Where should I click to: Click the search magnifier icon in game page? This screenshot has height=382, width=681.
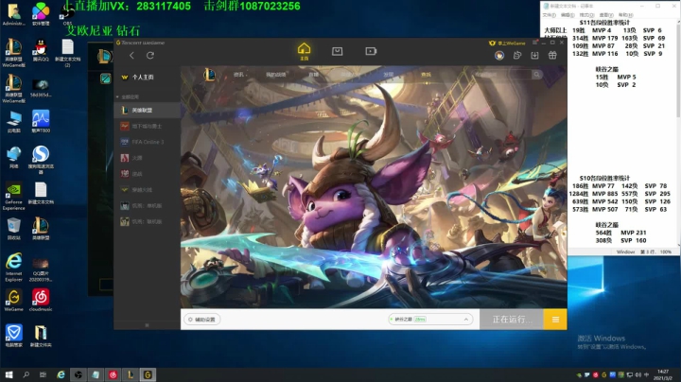point(537,75)
